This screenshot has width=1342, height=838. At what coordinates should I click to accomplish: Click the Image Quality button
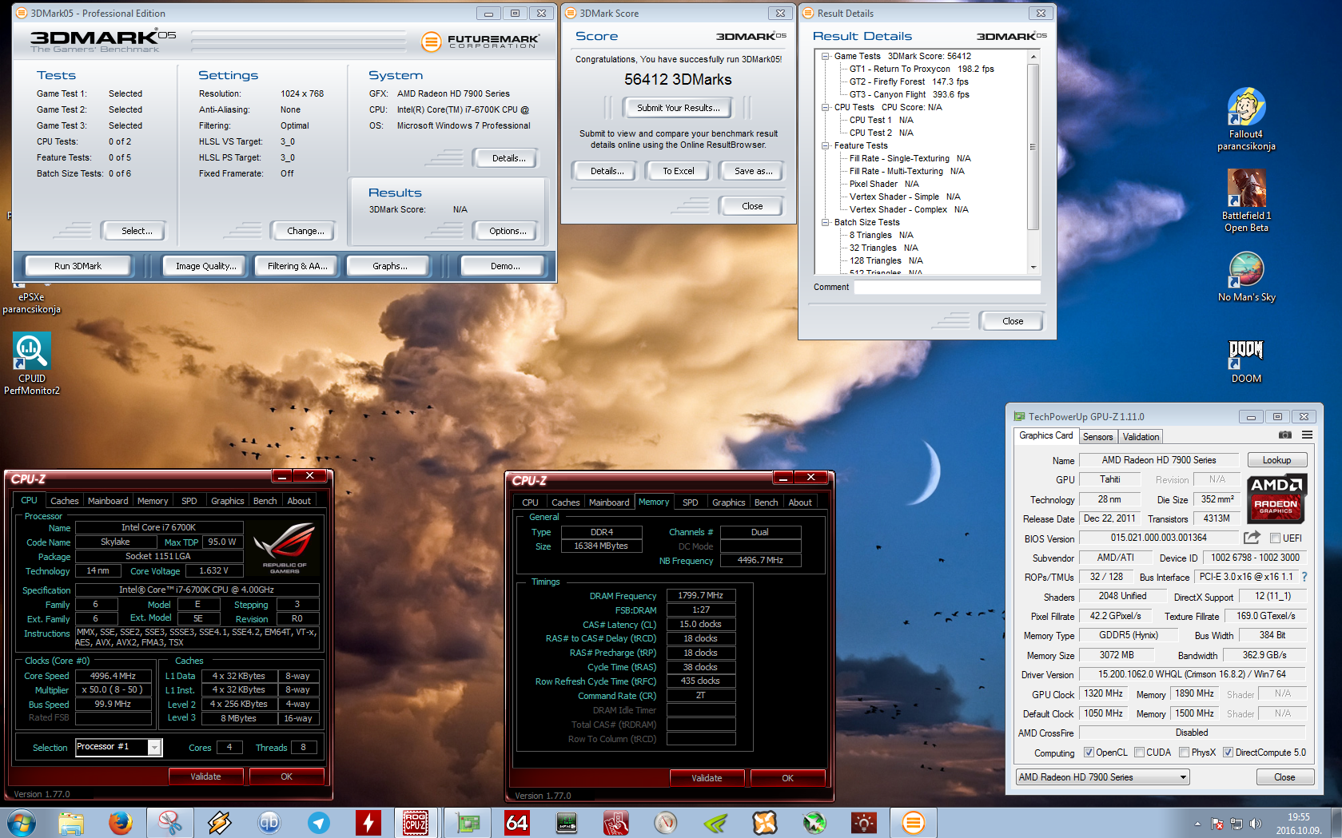tap(206, 266)
